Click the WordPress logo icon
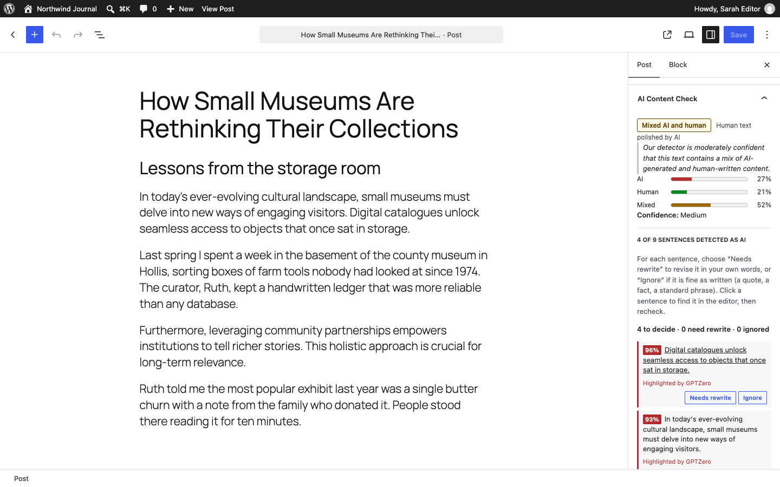The width and height of the screenshot is (780, 487). click(9, 9)
